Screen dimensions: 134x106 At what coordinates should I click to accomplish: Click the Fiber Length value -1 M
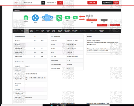point(69,60)
